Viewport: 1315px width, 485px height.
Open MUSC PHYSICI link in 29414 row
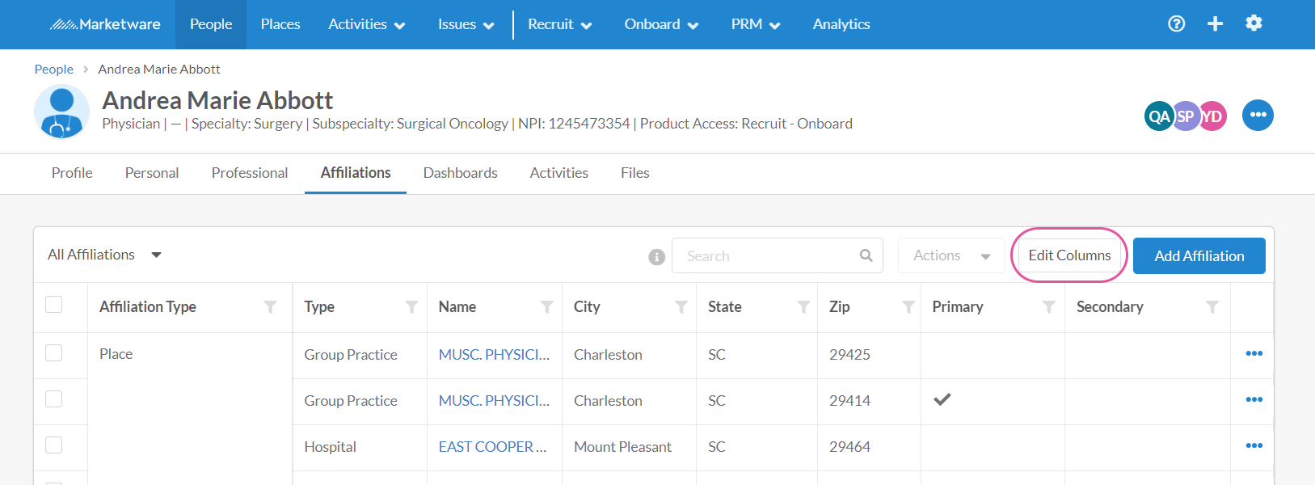[x=494, y=400]
